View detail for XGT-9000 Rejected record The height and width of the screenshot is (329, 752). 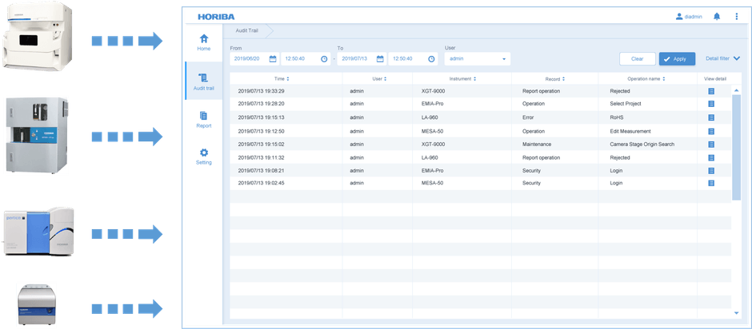point(711,91)
